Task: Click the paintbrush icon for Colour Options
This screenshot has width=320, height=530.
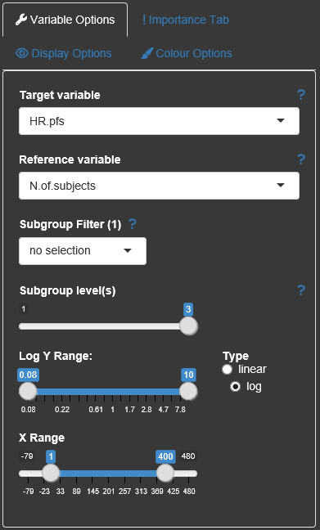Action: (147, 53)
